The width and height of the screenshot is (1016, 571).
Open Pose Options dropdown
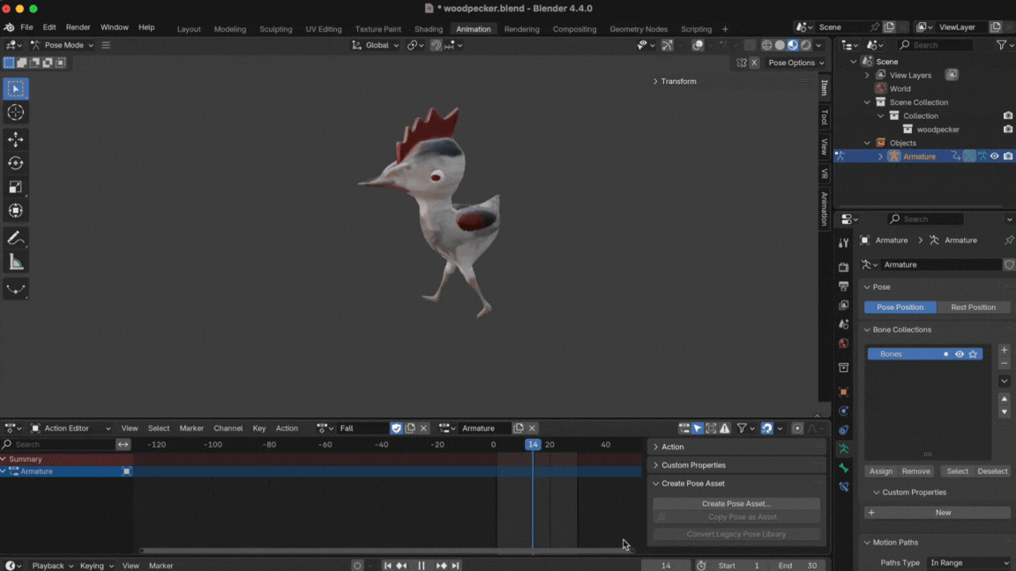(796, 63)
